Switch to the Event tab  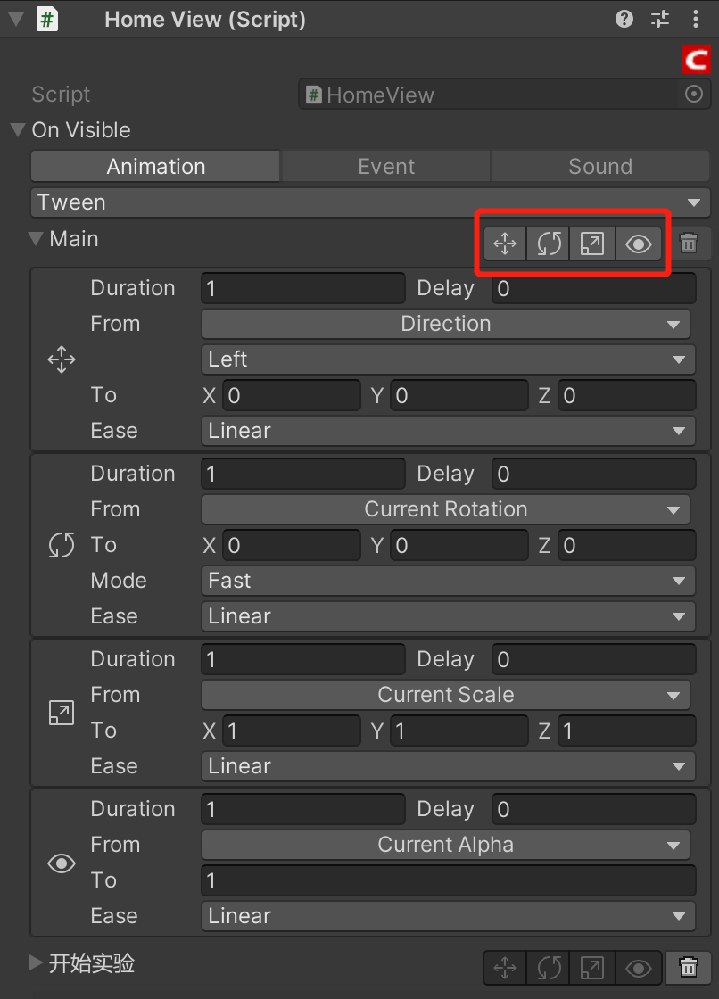385,166
